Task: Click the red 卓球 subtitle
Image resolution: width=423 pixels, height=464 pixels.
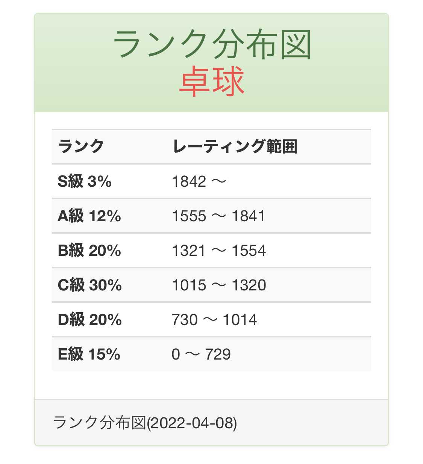Action: pos(212,80)
